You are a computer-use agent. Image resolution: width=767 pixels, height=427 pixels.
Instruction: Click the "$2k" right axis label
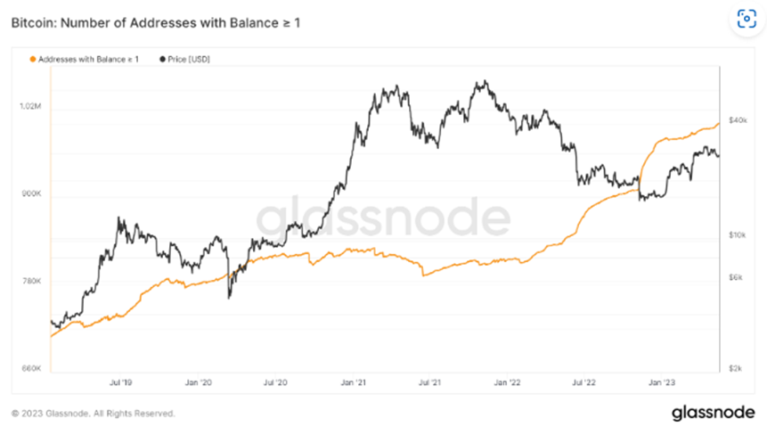tap(736, 367)
